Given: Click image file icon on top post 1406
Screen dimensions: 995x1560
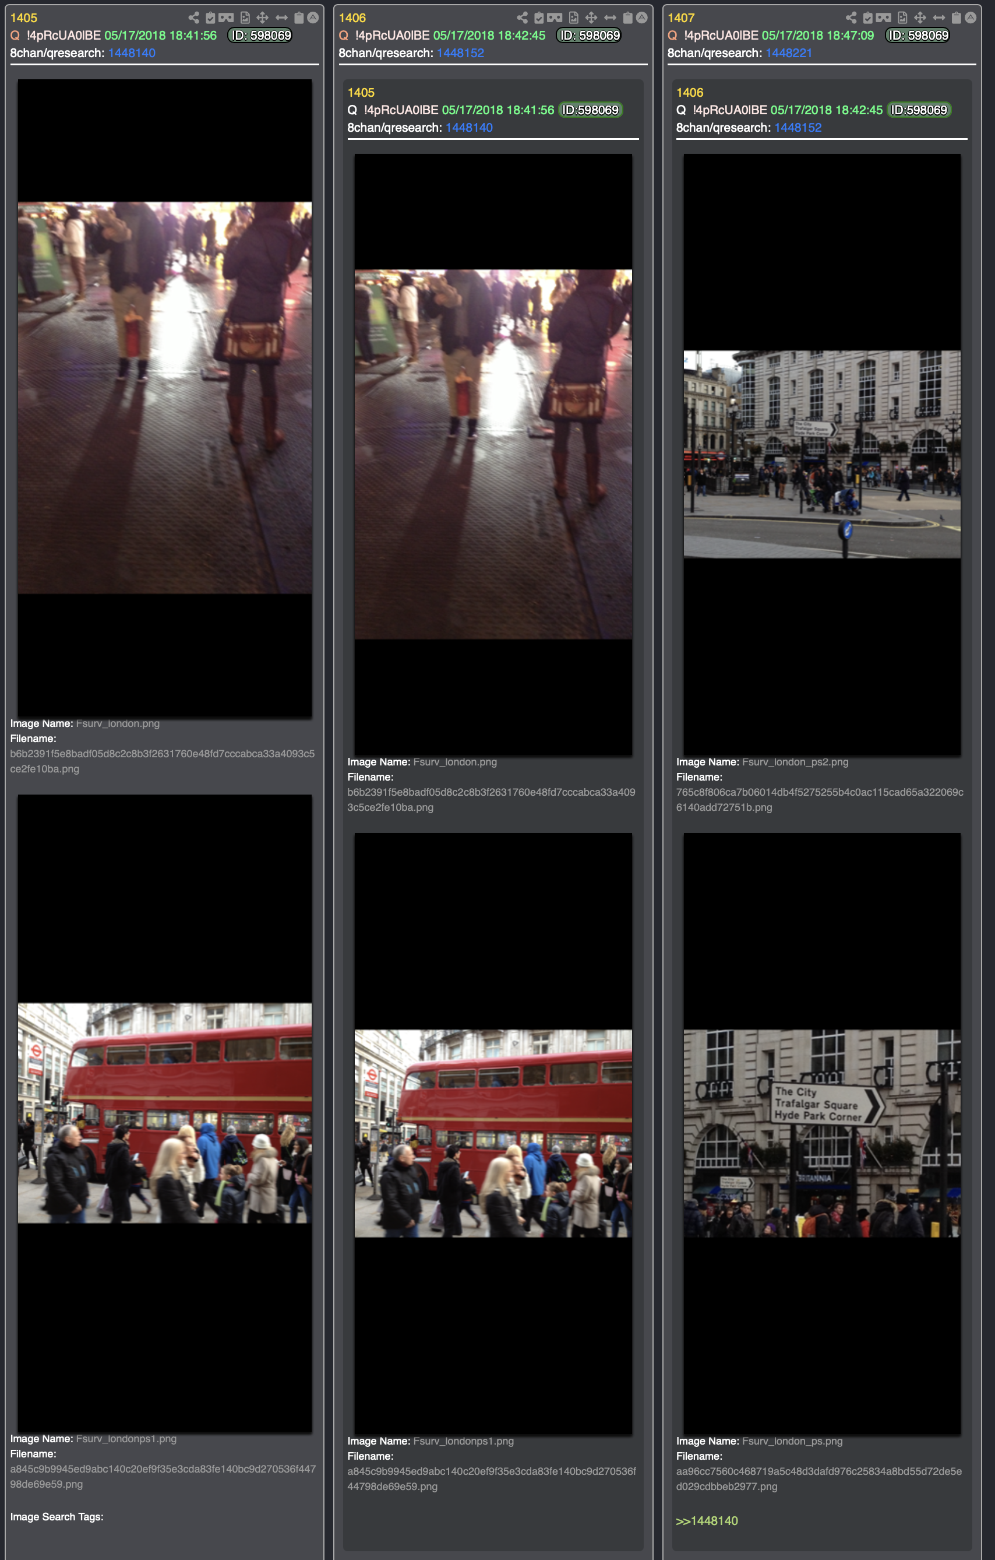Looking at the screenshot, I should coord(574,17).
